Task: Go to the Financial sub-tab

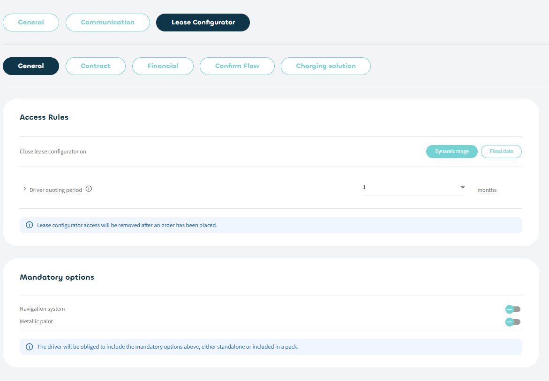Action: click(163, 66)
